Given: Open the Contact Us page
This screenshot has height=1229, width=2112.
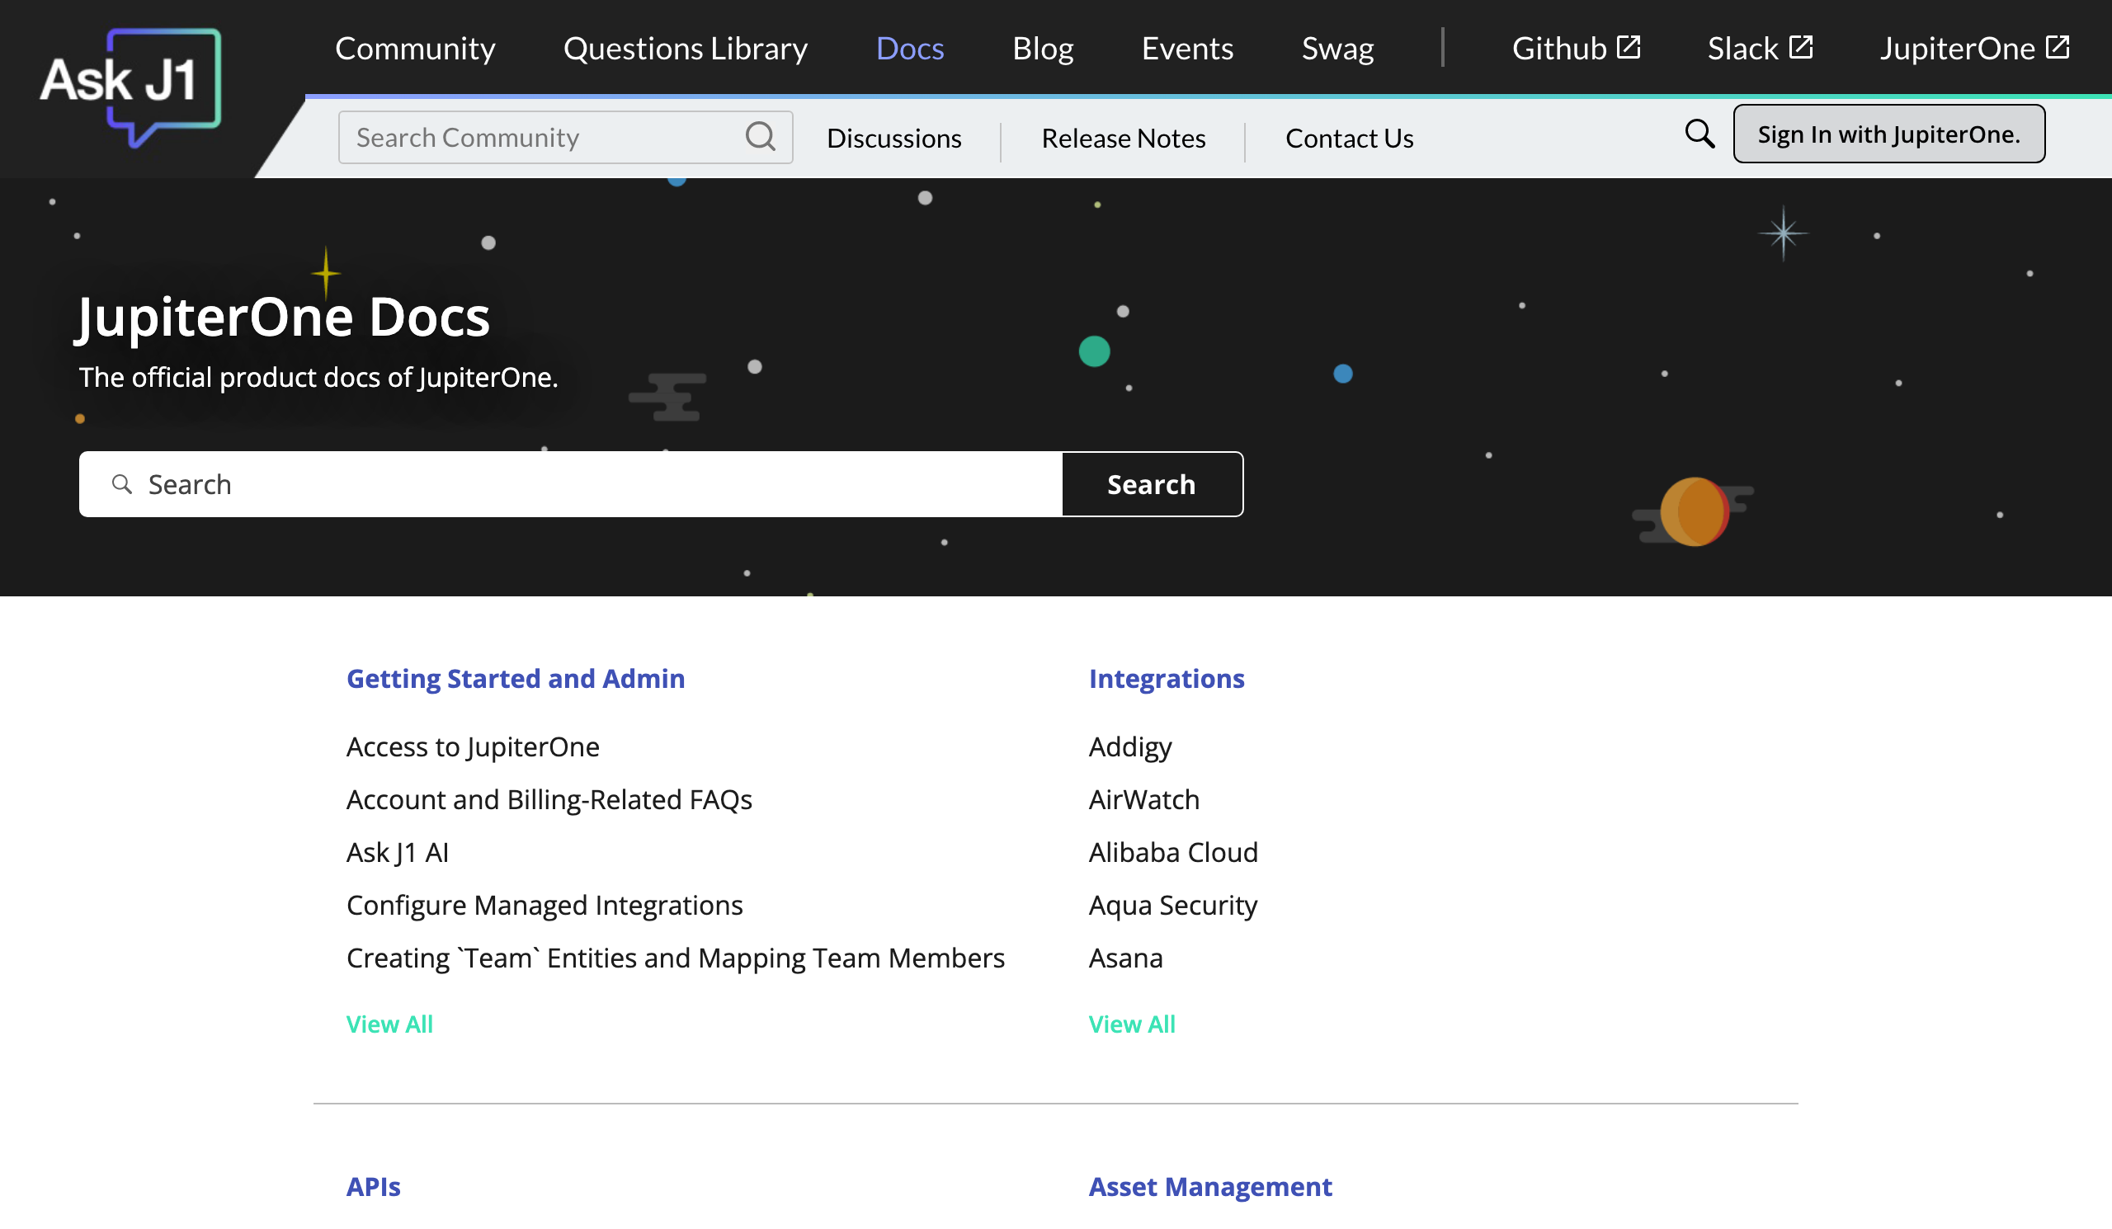Looking at the screenshot, I should coord(1350,139).
